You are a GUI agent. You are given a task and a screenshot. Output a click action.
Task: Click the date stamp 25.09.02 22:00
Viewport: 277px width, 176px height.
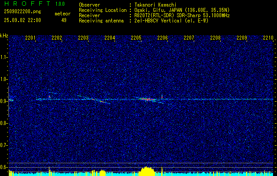(22, 20)
